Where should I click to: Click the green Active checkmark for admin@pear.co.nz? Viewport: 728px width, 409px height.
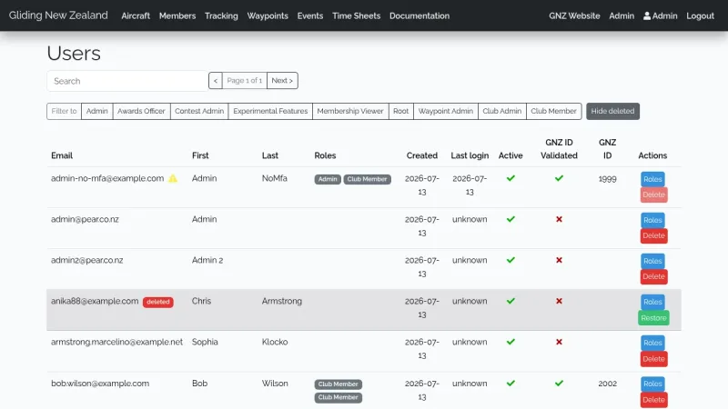pos(511,219)
